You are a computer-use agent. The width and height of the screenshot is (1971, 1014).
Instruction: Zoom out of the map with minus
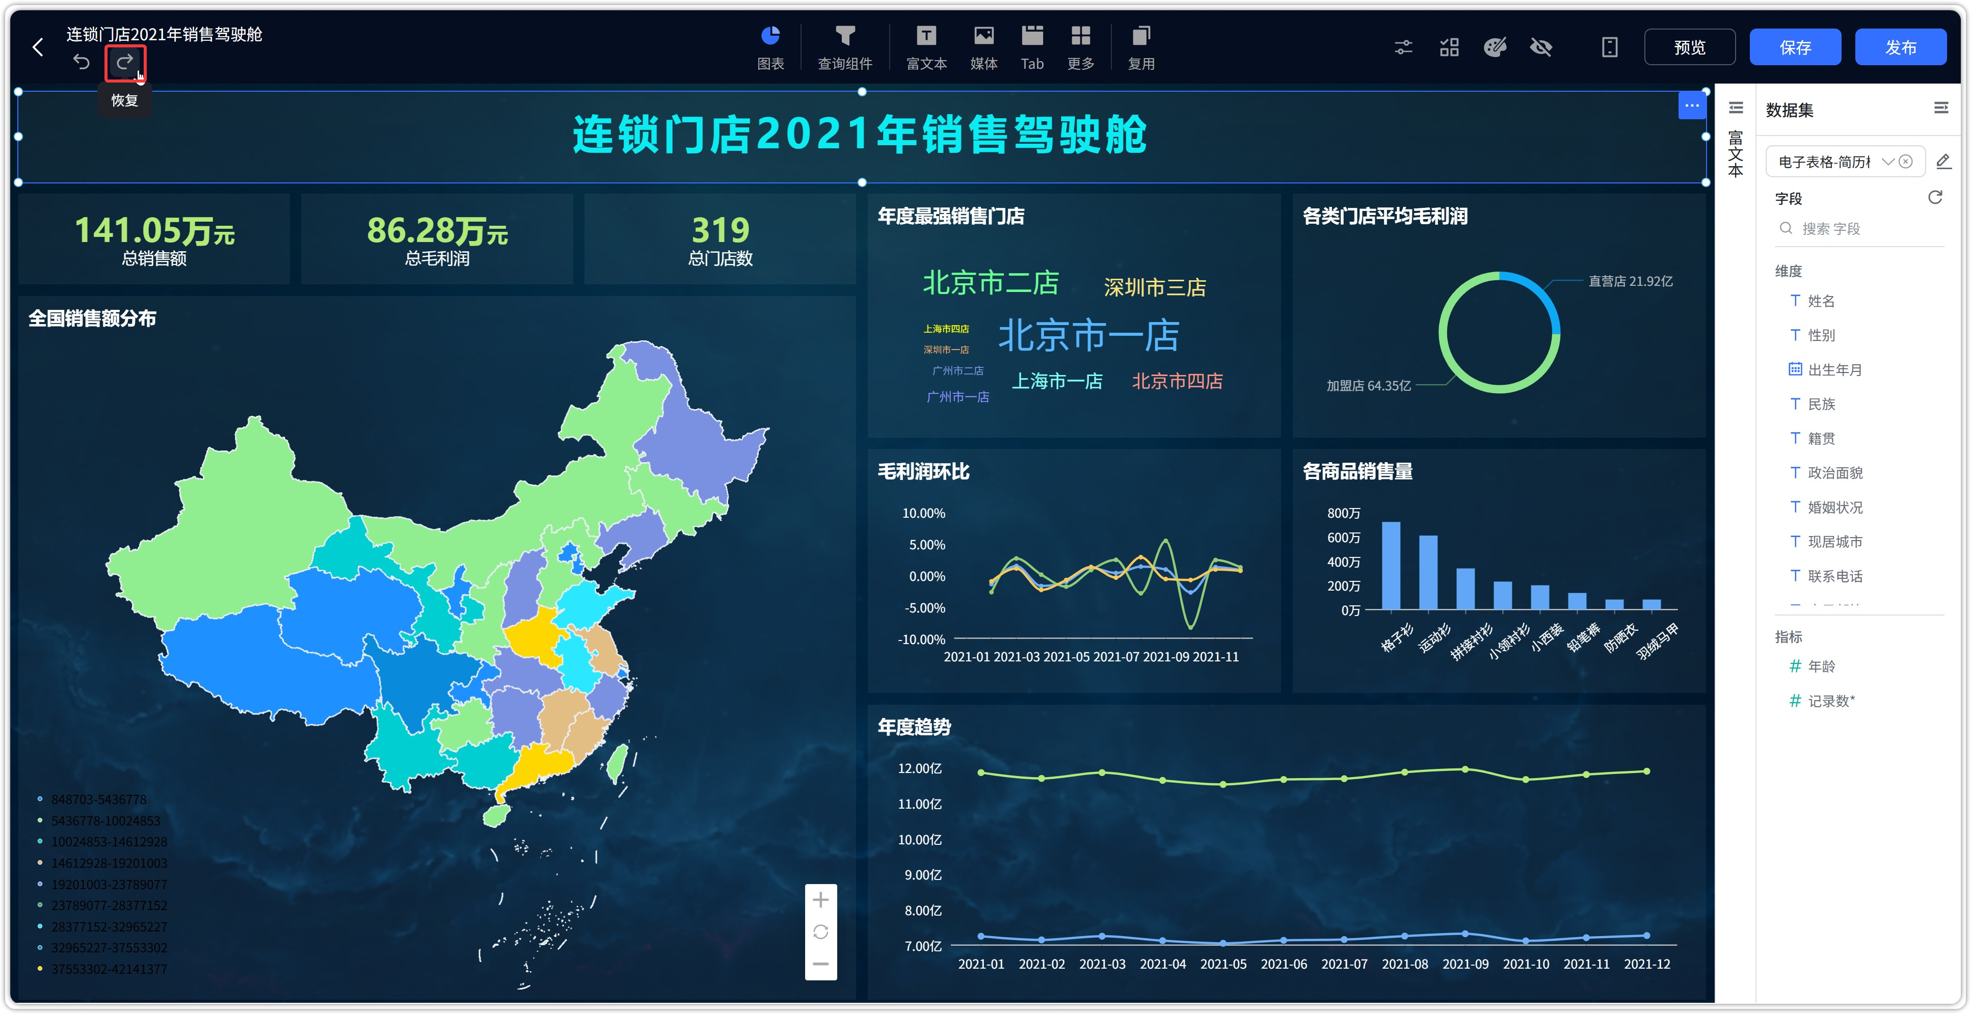(820, 964)
